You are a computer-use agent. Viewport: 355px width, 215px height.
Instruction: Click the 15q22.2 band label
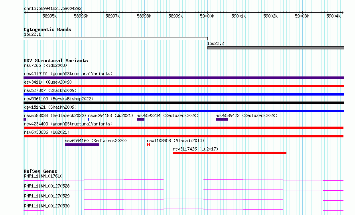pyautogui.click(x=215, y=43)
